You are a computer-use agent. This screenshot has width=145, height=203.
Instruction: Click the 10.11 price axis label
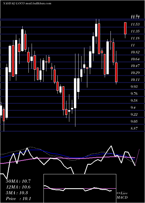coord(135,80)
